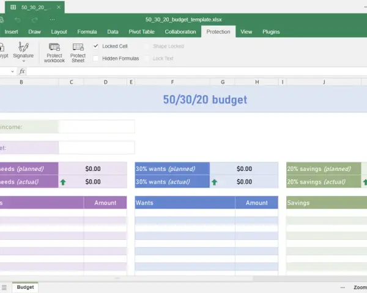Screen dimensions: 367x293
Task: Expand the Signature dropdown arrow
Action: [x=23, y=61]
